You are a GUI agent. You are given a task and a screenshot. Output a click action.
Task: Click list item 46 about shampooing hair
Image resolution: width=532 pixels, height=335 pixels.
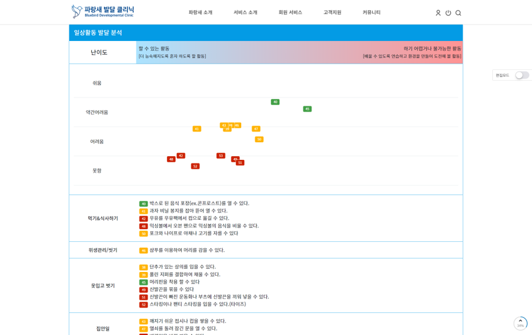(x=187, y=250)
